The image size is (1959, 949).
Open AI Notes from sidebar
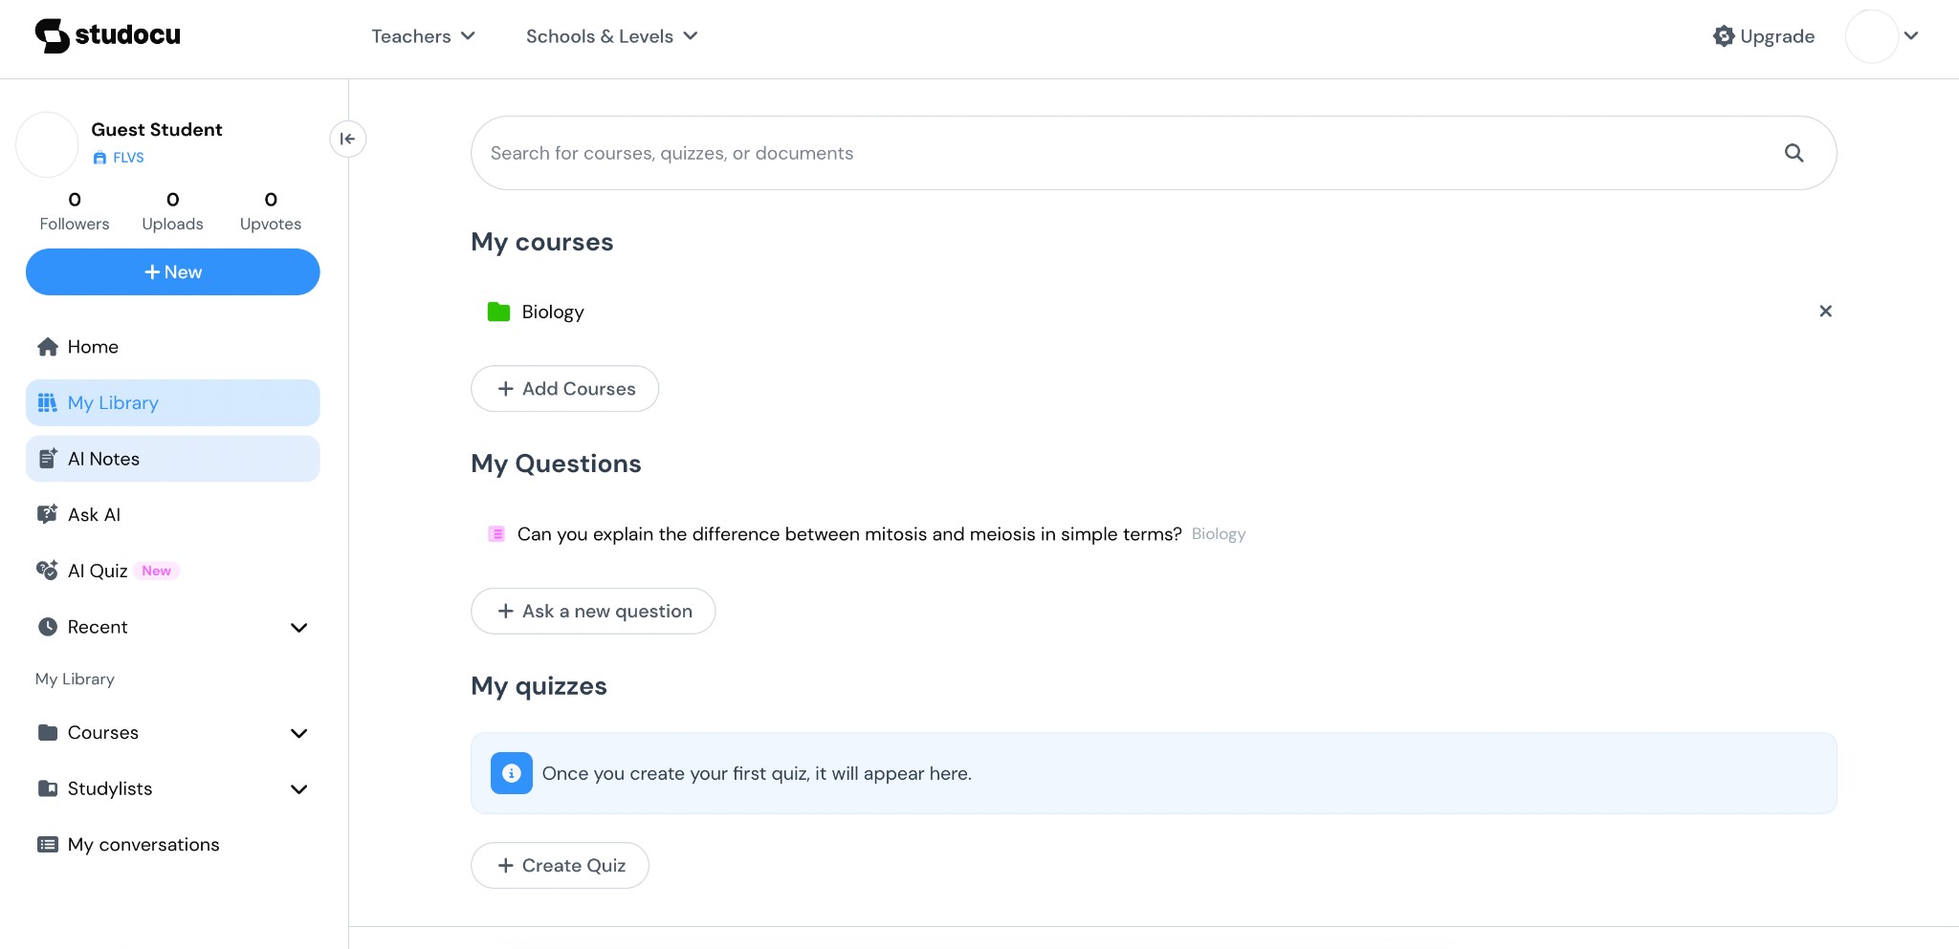coord(103,459)
